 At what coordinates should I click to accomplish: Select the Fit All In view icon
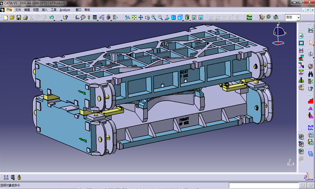(134, 17)
